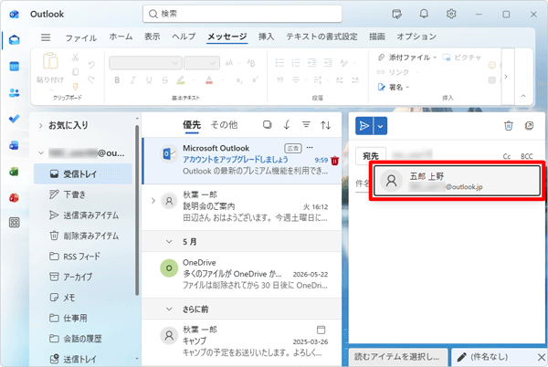Expand the 説明会のご案内 conversation thread
The width and height of the screenshot is (548, 367).
coord(153,201)
